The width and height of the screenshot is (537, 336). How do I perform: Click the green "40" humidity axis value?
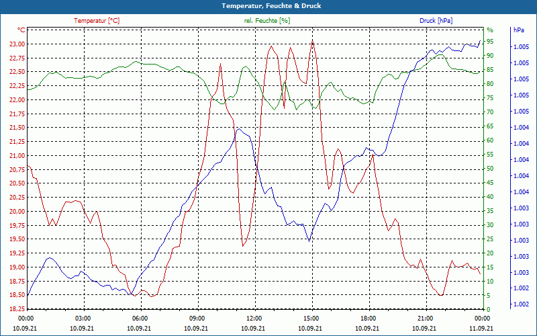(490, 197)
